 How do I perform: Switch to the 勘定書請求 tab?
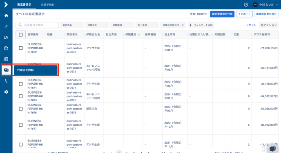click(24, 4)
